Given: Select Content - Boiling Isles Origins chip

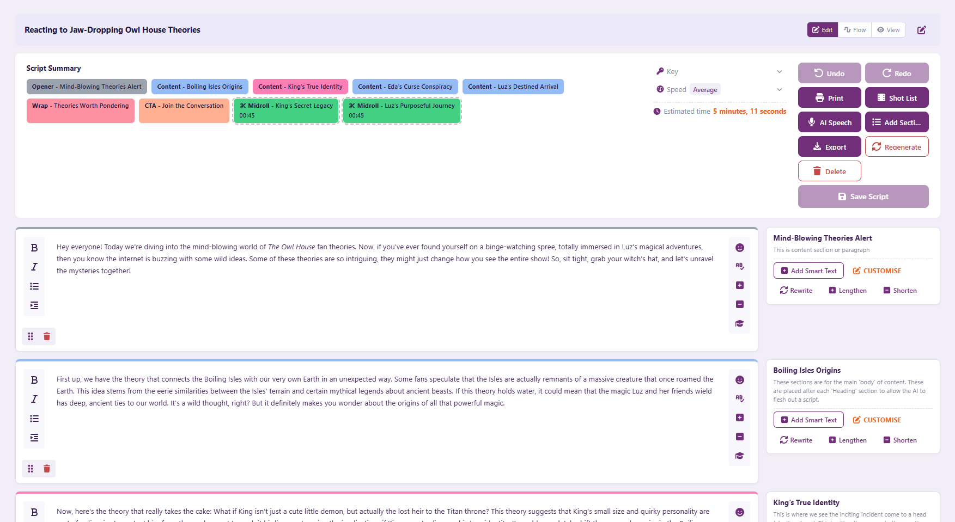Looking at the screenshot, I should coord(200,87).
